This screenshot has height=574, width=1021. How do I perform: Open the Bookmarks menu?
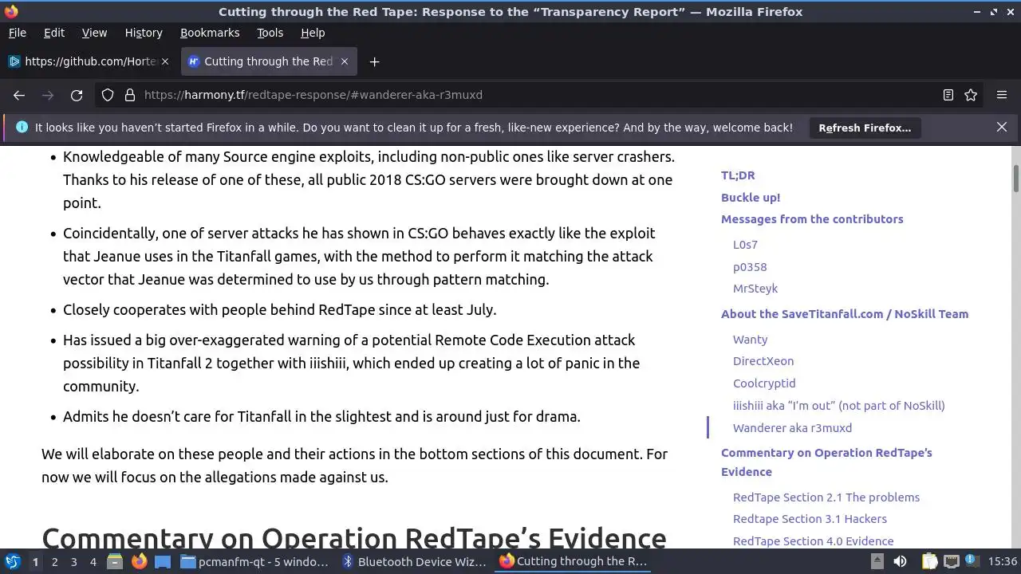[210, 33]
